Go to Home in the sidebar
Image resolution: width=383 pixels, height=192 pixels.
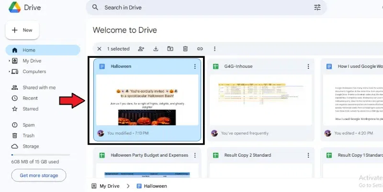point(43,50)
